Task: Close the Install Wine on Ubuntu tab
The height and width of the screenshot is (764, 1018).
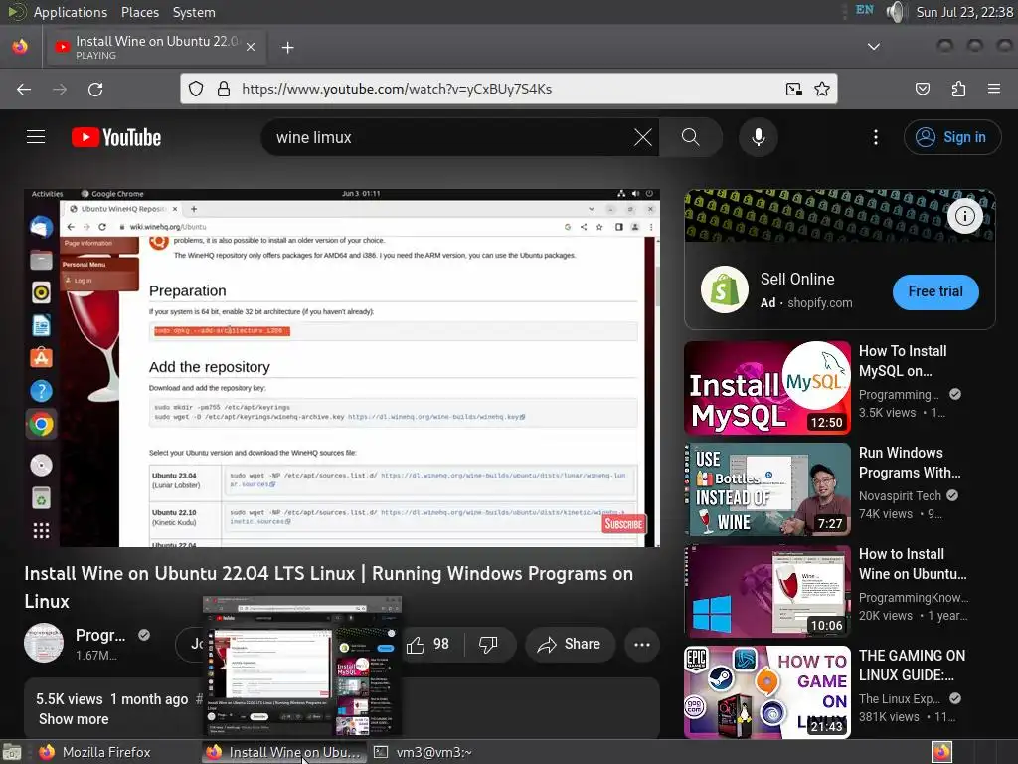Action: pos(251,47)
